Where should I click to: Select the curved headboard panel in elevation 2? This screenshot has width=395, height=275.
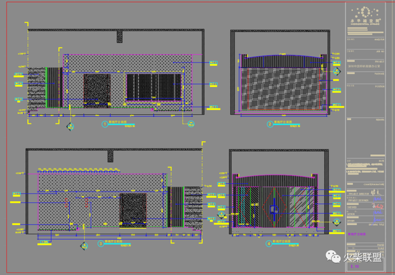[x=283, y=61]
